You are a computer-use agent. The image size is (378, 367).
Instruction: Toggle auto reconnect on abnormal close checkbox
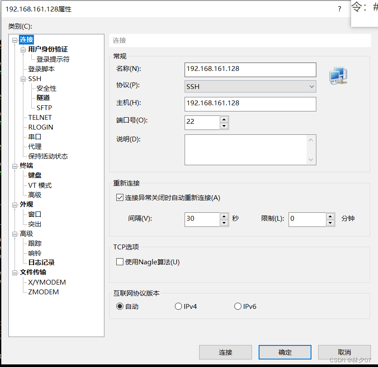click(x=120, y=198)
